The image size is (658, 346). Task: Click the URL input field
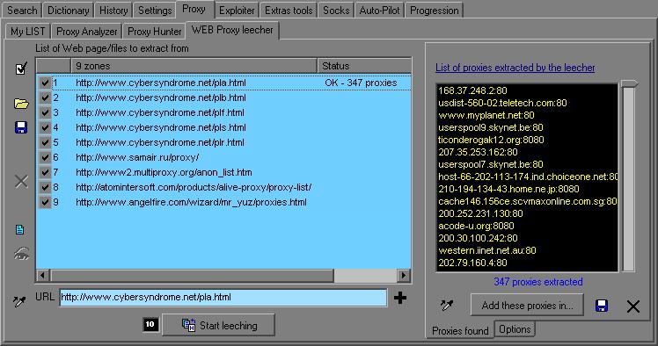point(223,298)
